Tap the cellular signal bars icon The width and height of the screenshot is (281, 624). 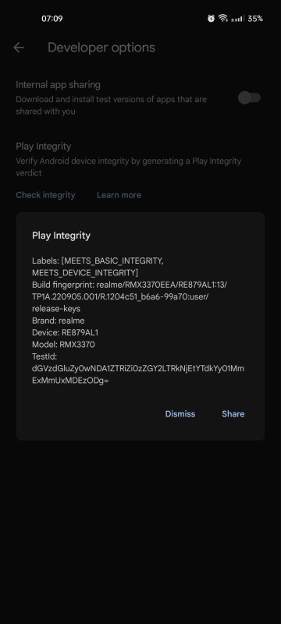[x=237, y=19]
